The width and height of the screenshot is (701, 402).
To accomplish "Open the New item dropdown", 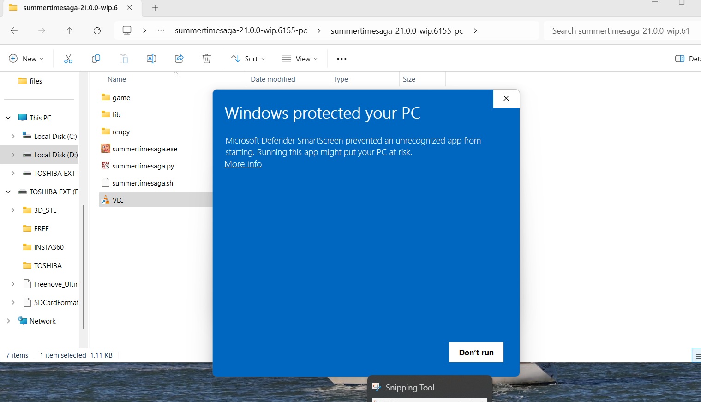I will pyautogui.click(x=26, y=59).
